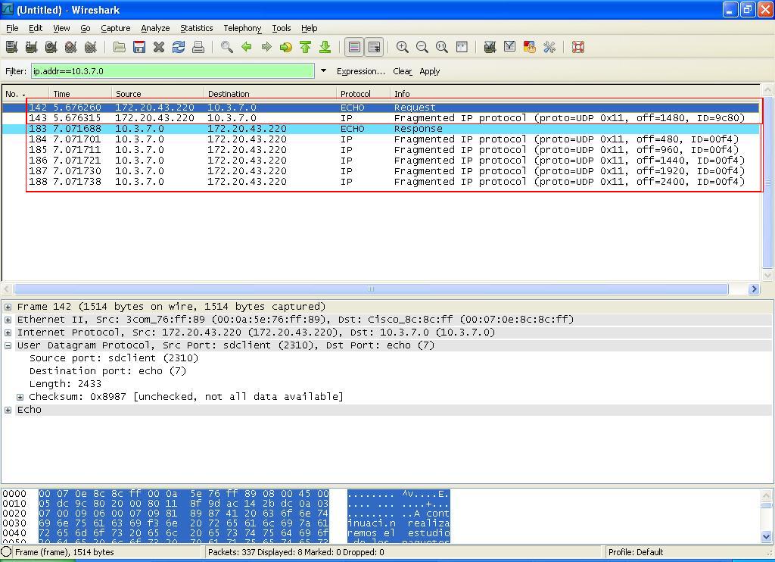This screenshot has width=775, height=562.
Task: Restart the running live capture
Action: pyautogui.click(x=91, y=47)
